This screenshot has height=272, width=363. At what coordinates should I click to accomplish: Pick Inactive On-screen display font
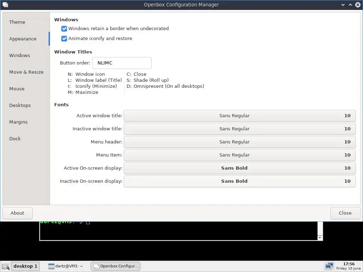(240, 181)
